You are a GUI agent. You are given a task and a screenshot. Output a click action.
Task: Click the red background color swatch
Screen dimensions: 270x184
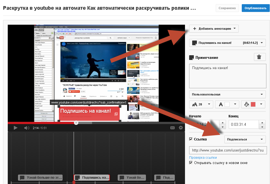click(253, 104)
